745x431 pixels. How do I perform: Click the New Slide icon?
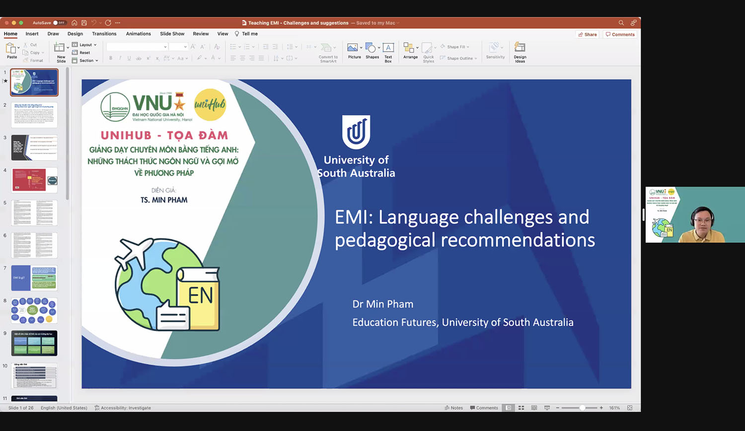click(60, 48)
